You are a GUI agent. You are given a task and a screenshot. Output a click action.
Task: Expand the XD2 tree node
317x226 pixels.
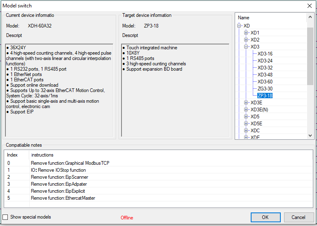(x=246, y=40)
